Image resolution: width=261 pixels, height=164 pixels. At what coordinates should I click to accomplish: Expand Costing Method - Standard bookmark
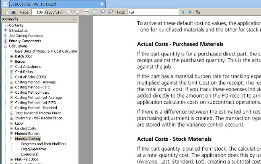pyautogui.click(x=12, y=108)
